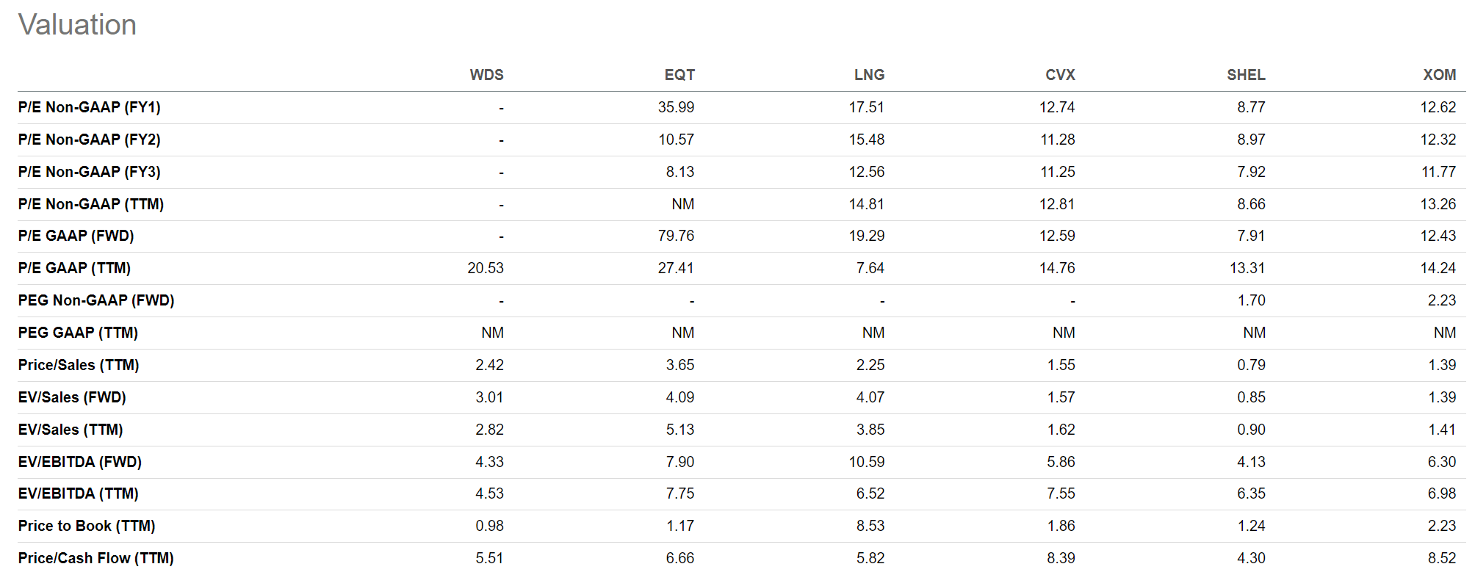This screenshot has width=1475, height=586.
Task: Open the PEG Non-GAAP (FWD) metric label
Action: 95,300
